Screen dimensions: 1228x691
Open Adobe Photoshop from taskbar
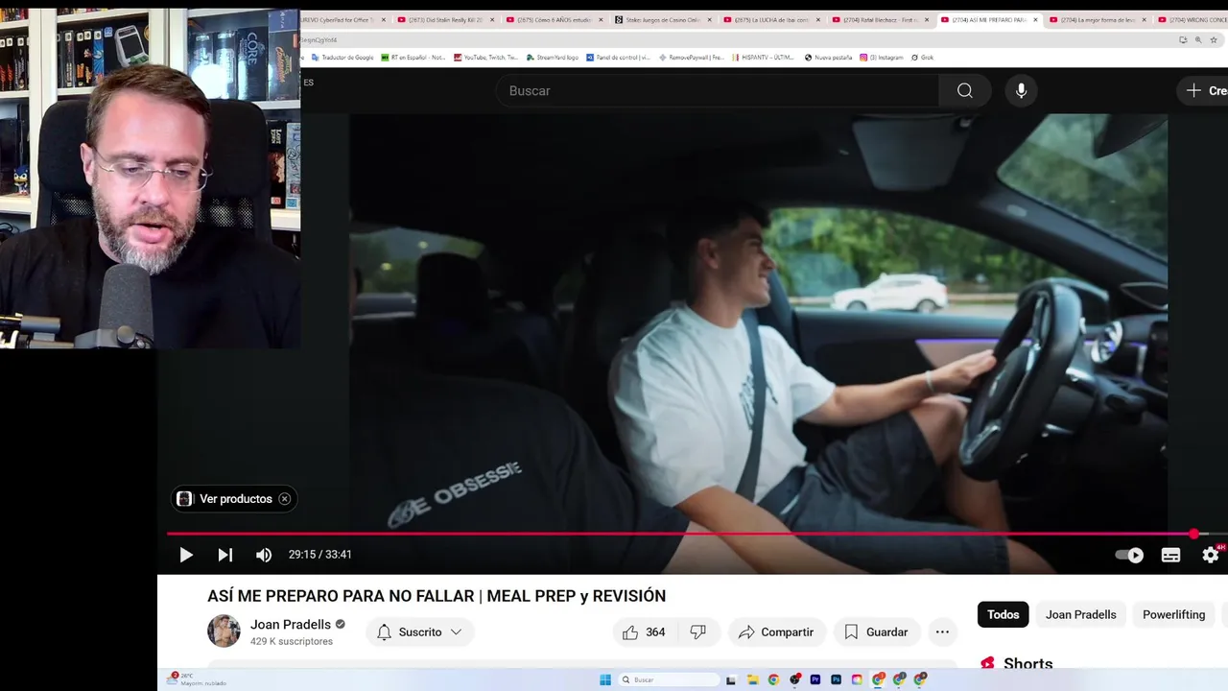coord(837,679)
